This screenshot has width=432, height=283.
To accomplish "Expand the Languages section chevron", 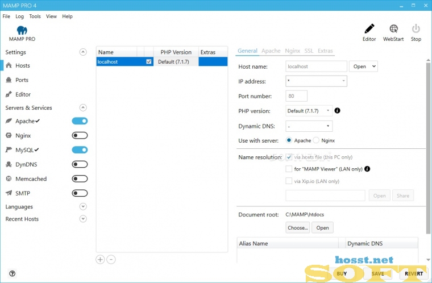I will point(83,206).
